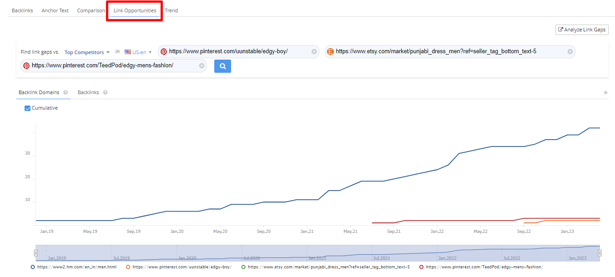Viewport: 615px width, 277px height.
Task: Click the Analyze Link Gaps button
Action: click(x=582, y=30)
